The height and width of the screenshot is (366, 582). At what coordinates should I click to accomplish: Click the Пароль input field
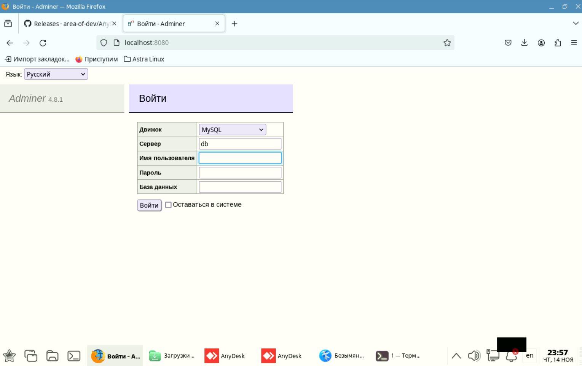point(240,173)
